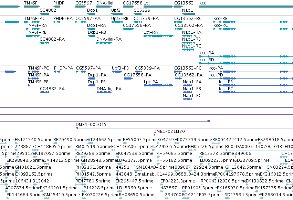Select transcript TM4SF-RA

[36, 25]
